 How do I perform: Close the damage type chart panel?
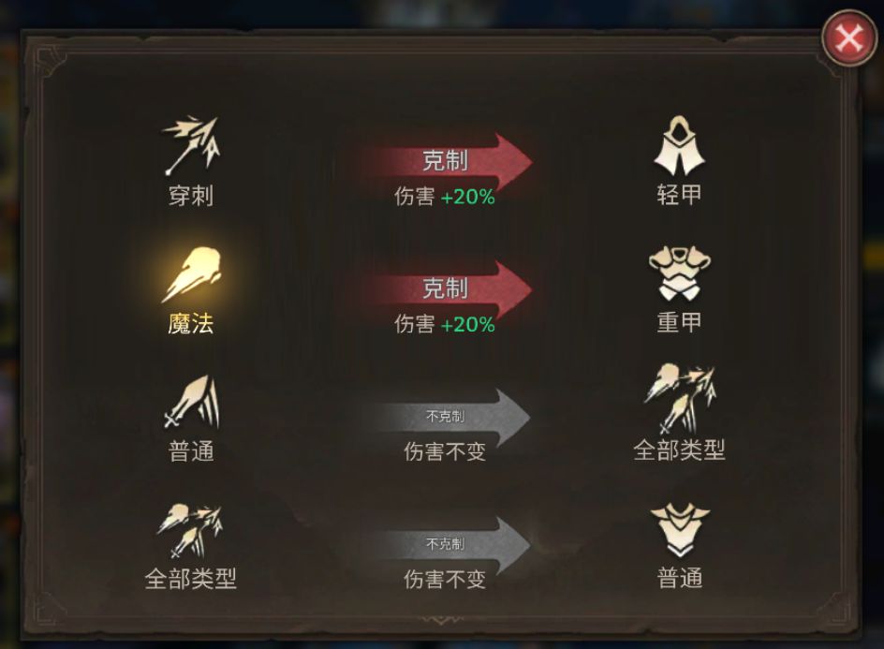(849, 39)
